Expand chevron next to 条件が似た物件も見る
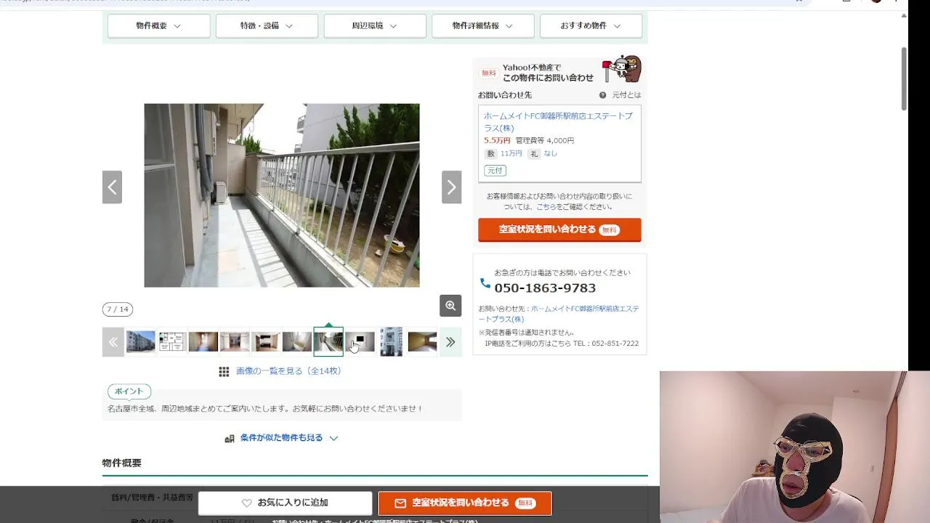This screenshot has width=930, height=523. click(333, 438)
